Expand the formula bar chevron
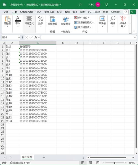The image size is (138, 165). coord(135,37)
